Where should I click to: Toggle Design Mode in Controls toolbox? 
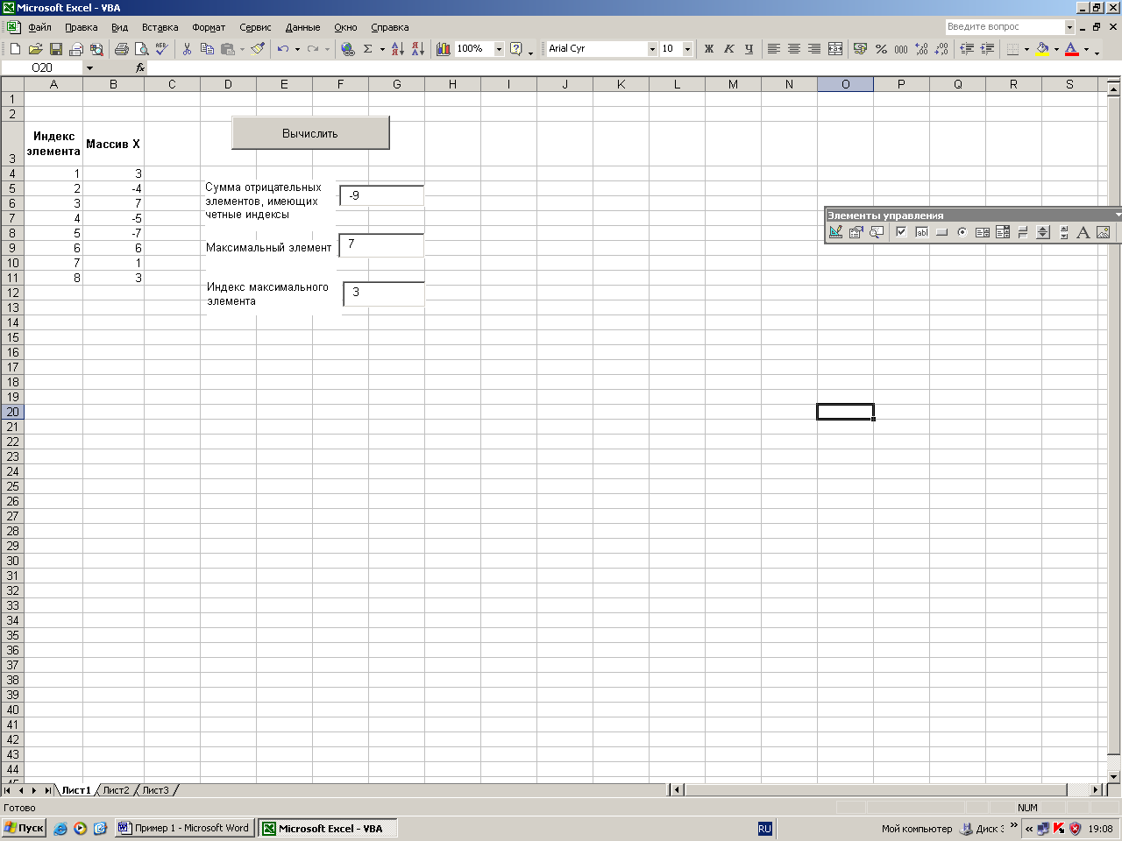click(x=835, y=232)
